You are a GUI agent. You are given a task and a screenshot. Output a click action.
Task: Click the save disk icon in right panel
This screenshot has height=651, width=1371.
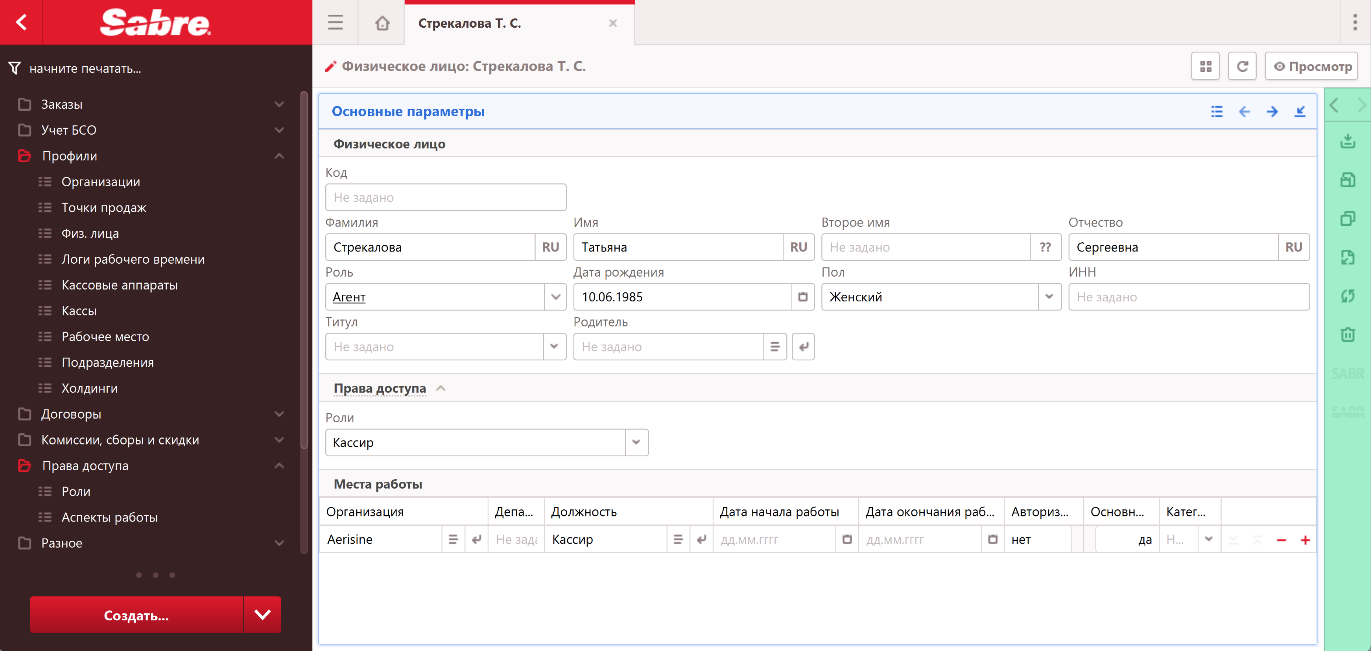tap(1347, 180)
